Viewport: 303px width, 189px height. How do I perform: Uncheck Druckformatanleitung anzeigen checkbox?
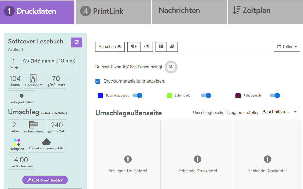click(x=98, y=81)
